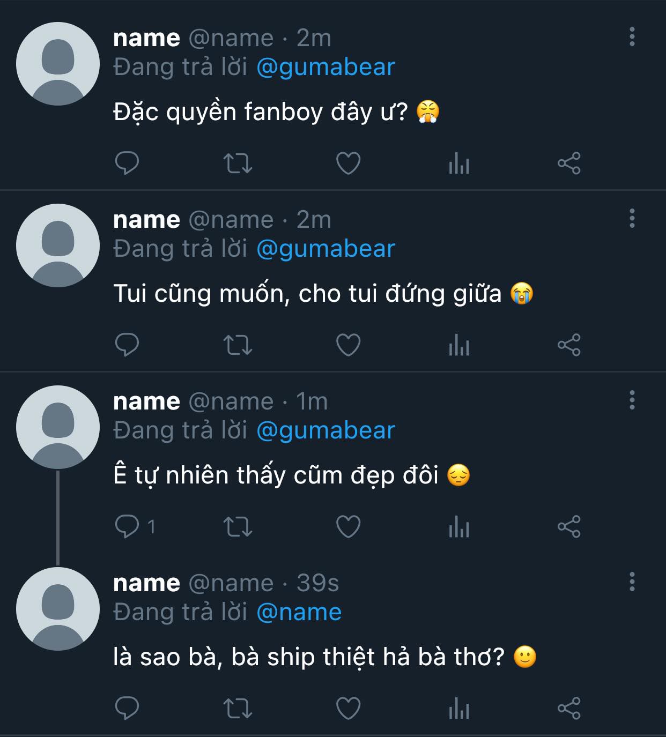Retweet the "là sao bà" reply
Viewport: 666px width, 737px height.
click(238, 708)
